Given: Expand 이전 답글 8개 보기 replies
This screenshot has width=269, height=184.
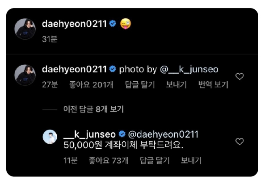Looking at the screenshot, I should click(93, 109).
